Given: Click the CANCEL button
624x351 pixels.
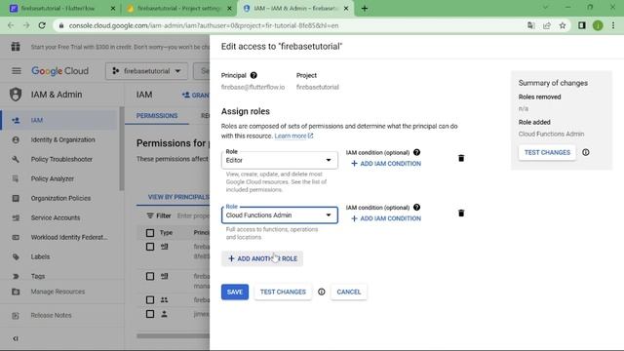Looking at the screenshot, I should pyautogui.click(x=349, y=292).
